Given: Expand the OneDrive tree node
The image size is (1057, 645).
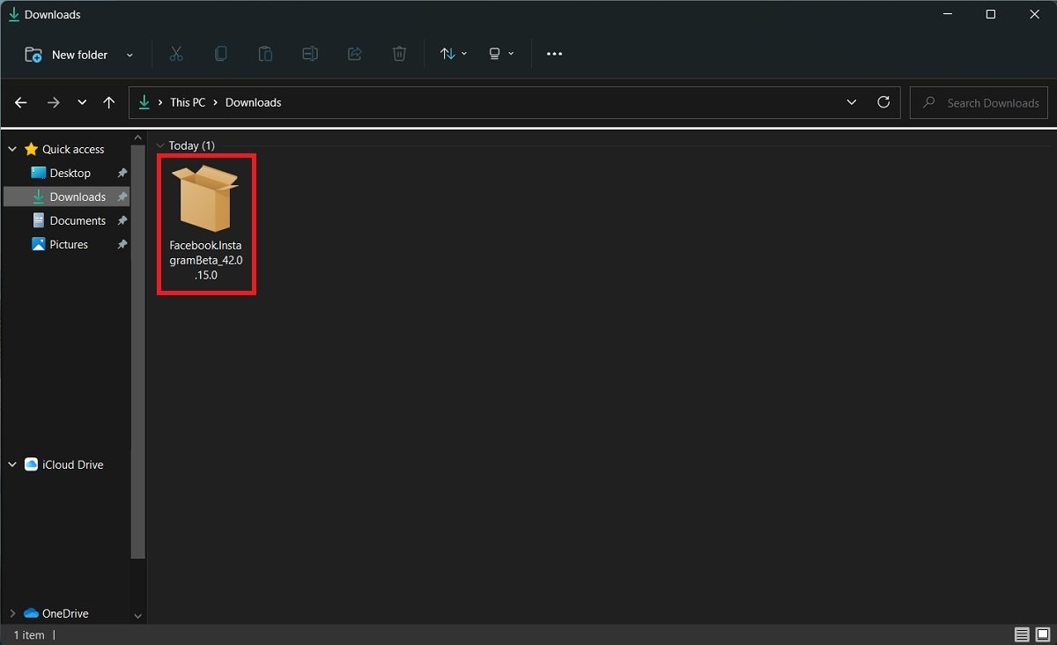Looking at the screenshot, I should [x=12, y=613].
